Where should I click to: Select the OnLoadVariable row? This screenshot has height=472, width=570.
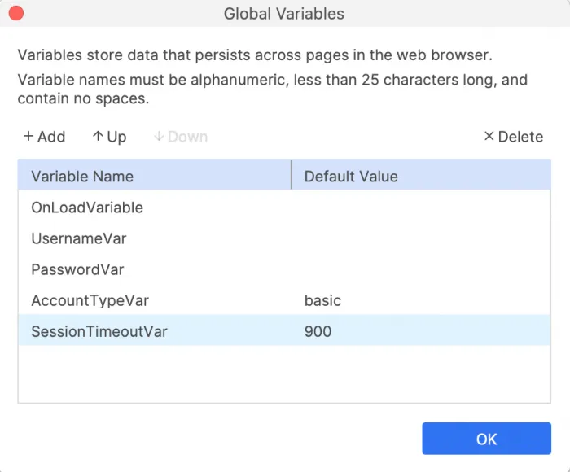(x=87, y=208)
